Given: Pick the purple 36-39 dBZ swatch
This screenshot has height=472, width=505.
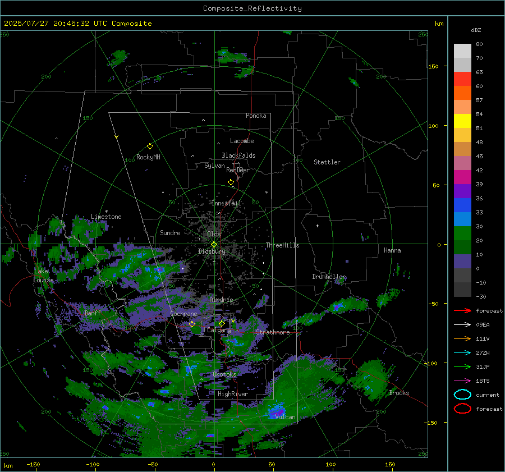Looking at the screenshot, I should [462, 191].
